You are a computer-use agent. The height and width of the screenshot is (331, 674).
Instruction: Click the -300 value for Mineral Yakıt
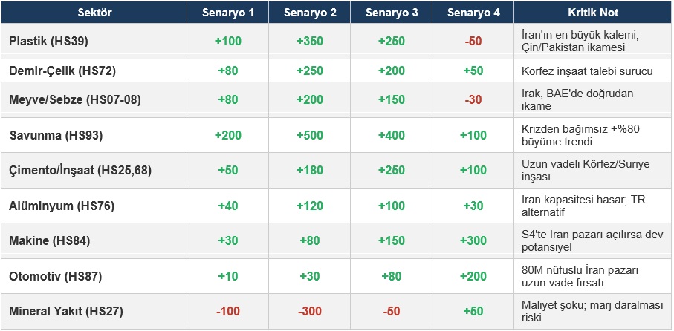(x=311, y=311)
